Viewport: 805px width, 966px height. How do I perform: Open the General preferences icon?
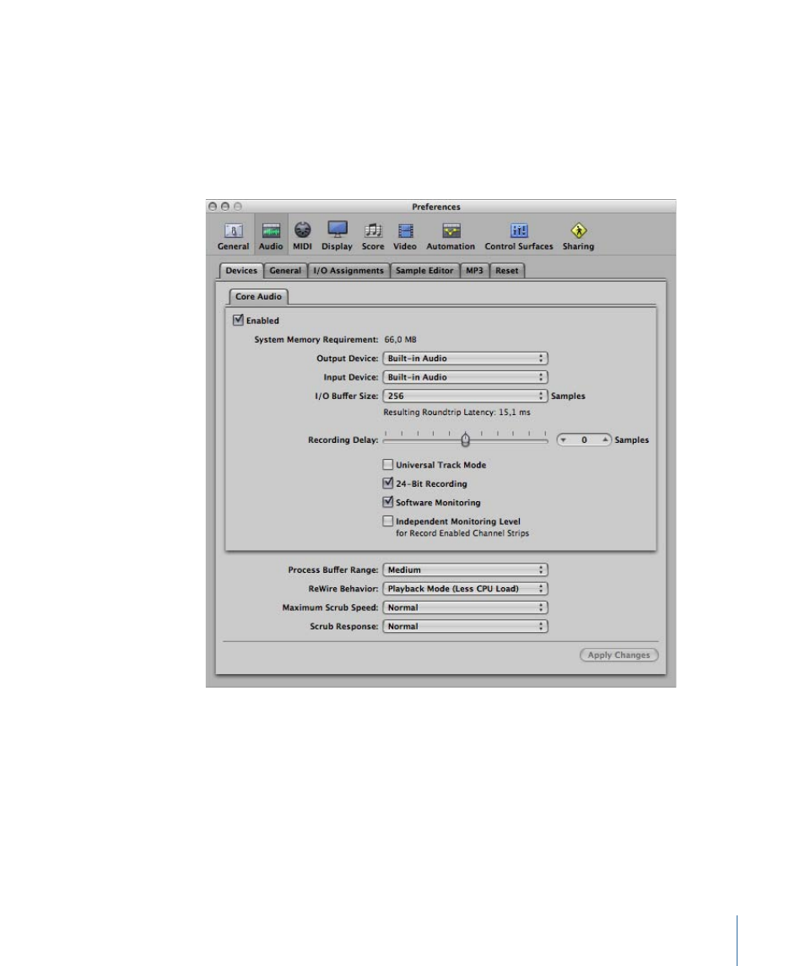pos(233,236)
